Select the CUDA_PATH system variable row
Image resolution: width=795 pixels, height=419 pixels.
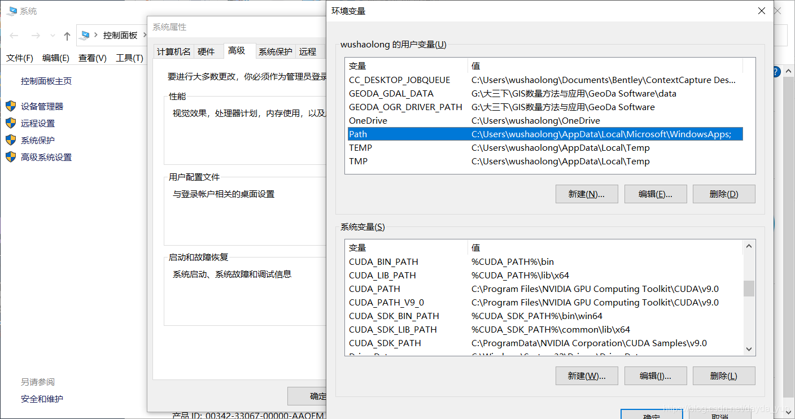(x=545, y=289)
